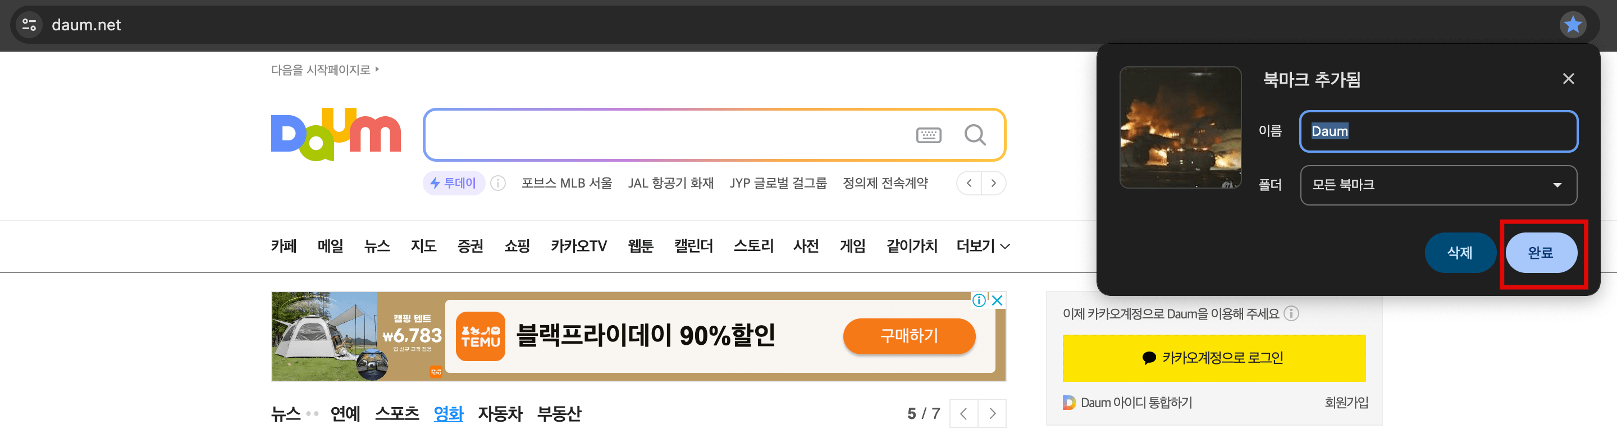
Task: Expand the 더보기 menu
Action: [983, 246]
